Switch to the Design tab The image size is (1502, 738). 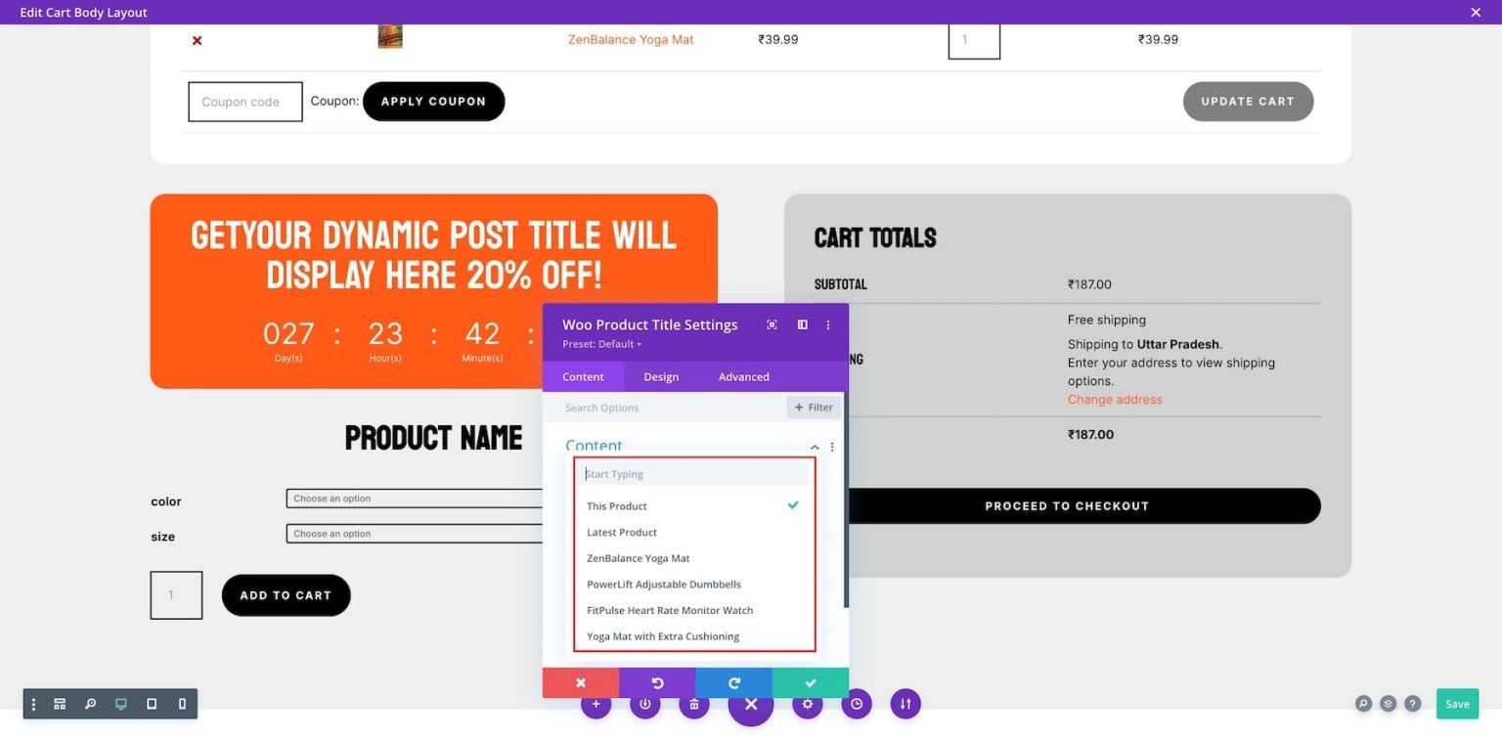coord(661,376)
